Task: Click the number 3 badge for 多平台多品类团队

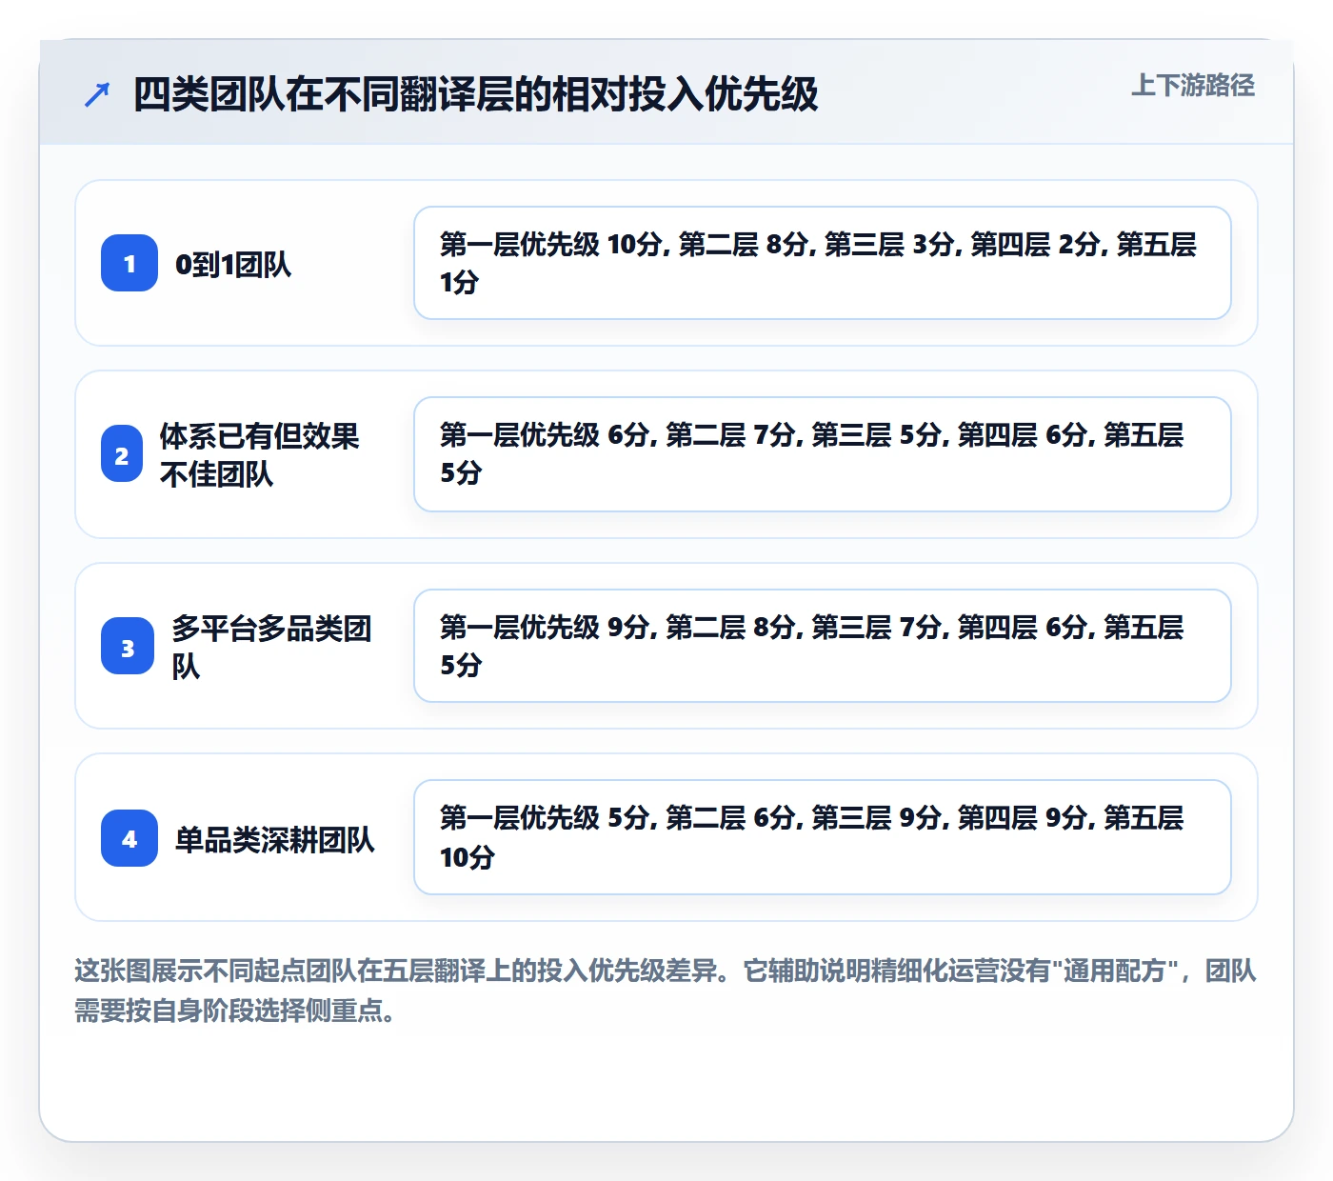Action: click(x=128, y=646)
